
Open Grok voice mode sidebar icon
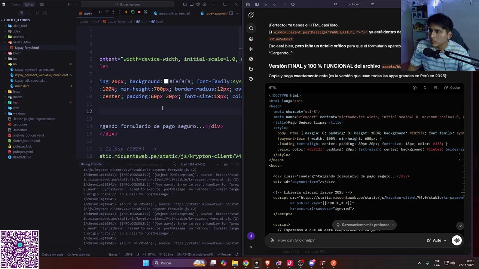pos(251,49)
